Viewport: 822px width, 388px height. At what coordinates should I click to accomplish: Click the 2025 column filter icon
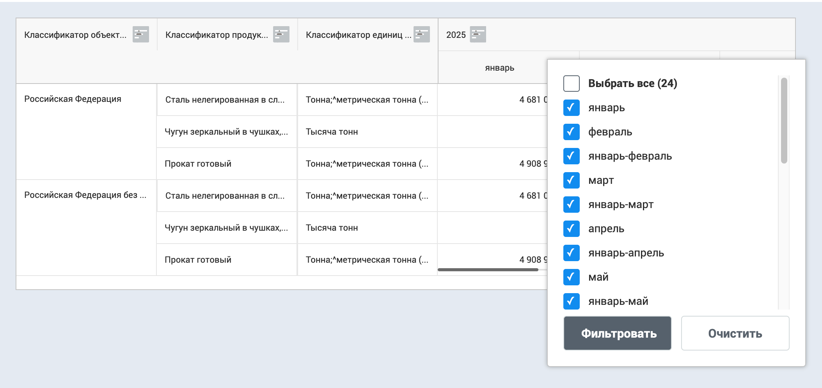[478, 34]
